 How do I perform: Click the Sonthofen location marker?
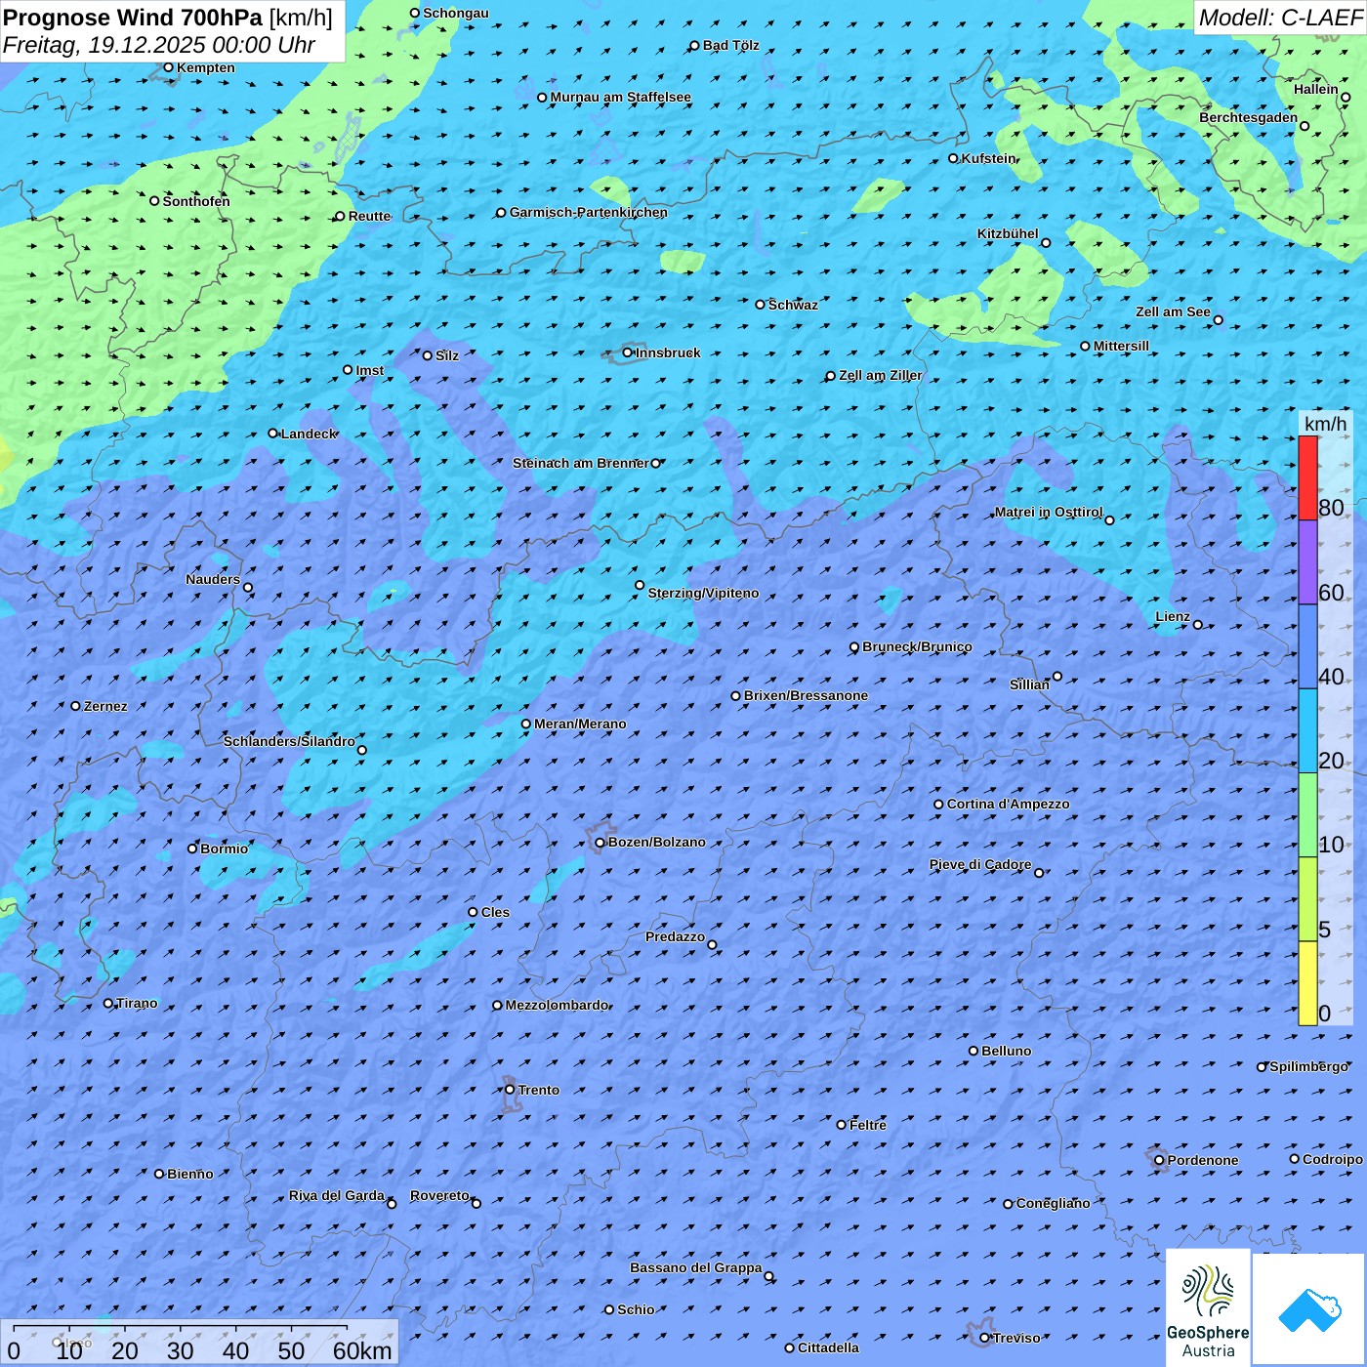click(x=154, y=201)
